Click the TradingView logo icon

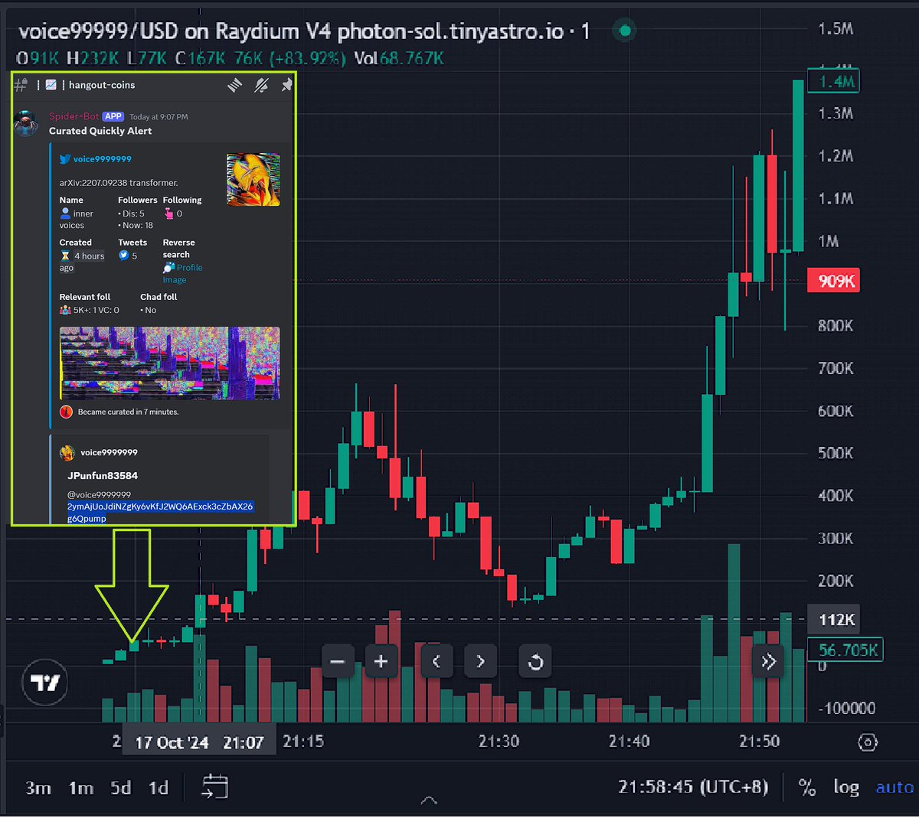coord(44,683)
